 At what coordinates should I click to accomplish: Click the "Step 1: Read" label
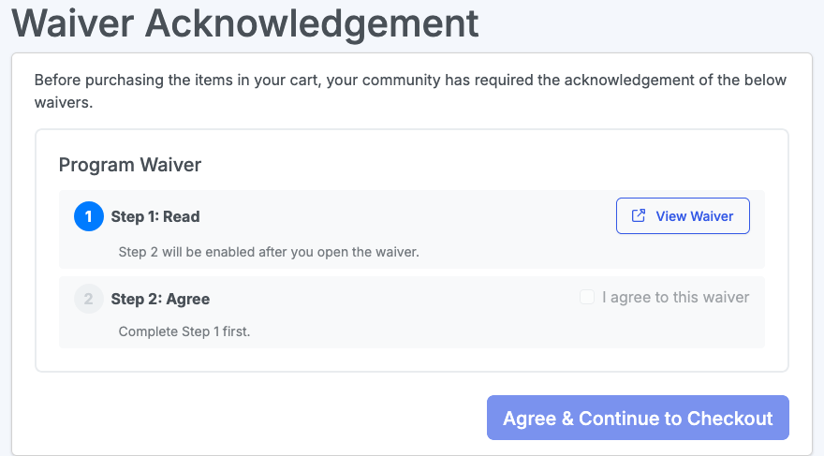[155, 216]
